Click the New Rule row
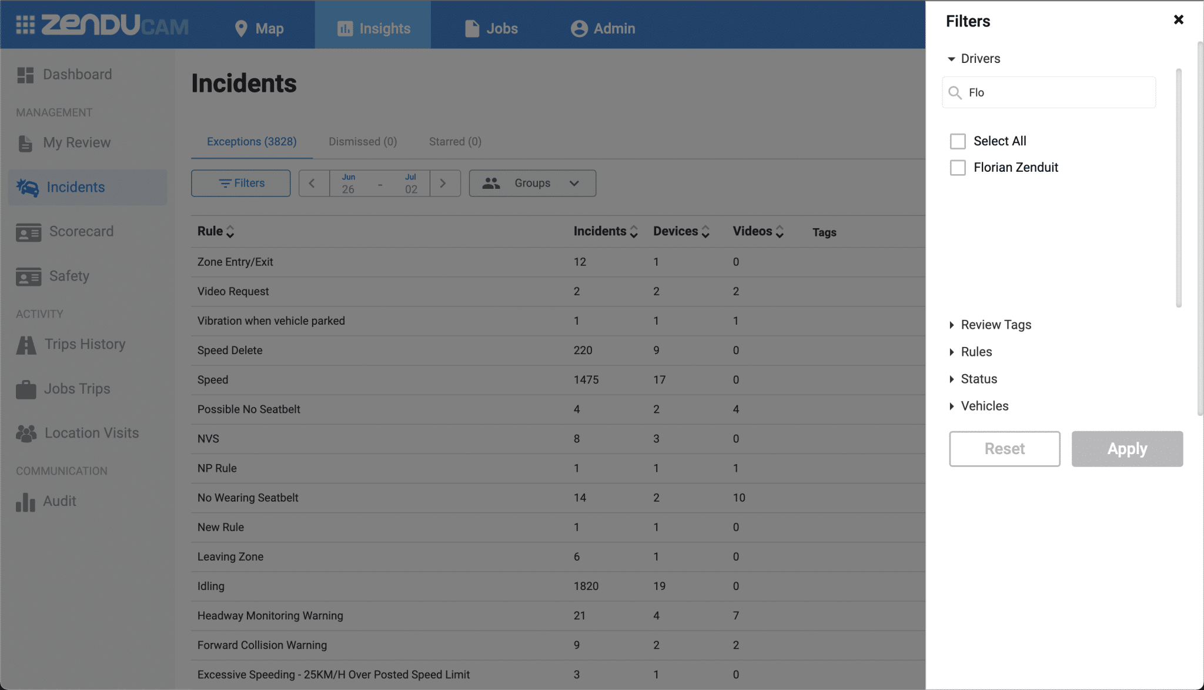Viewport: 1204px width, 690px height. (x=558, y=528)
